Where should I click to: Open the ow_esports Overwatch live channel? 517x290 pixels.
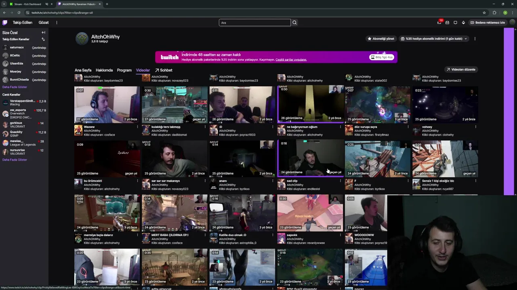tap(24, 114)
